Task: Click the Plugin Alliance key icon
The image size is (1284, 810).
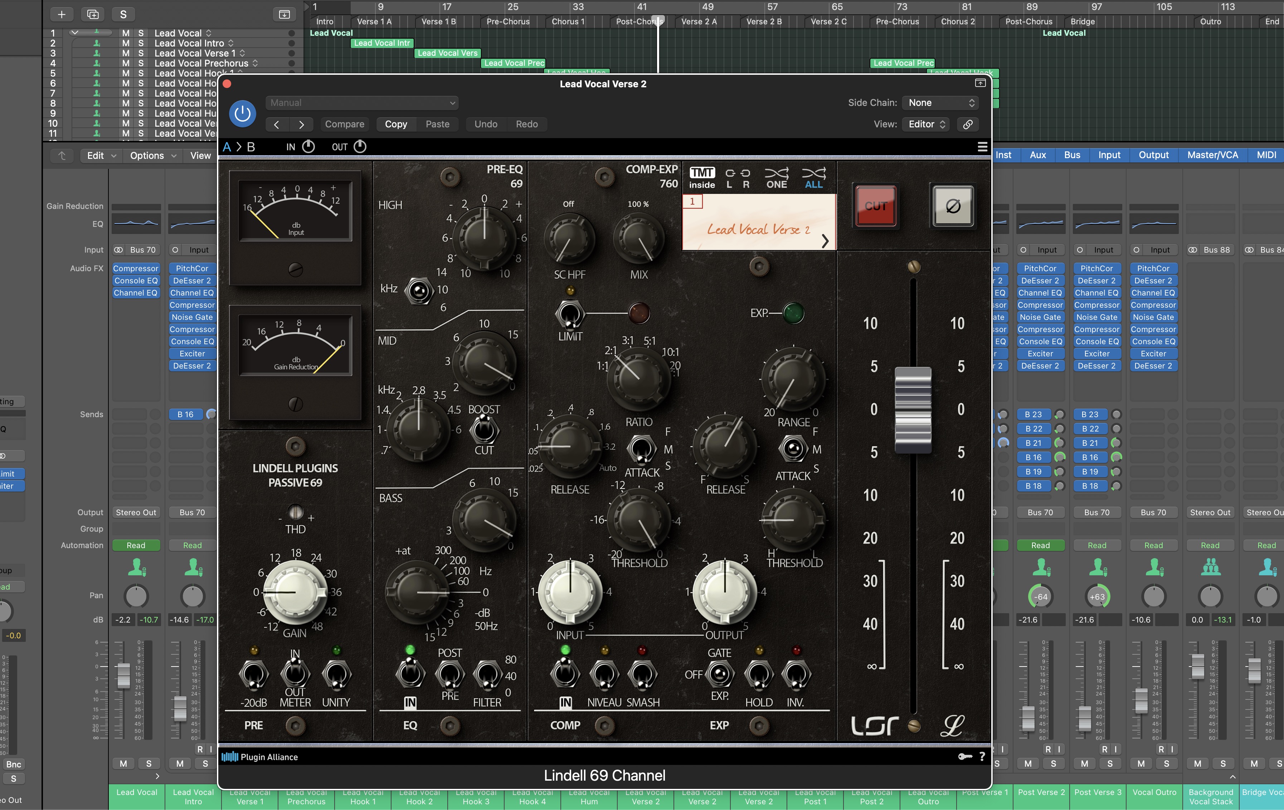Action: [x=964, y=757]
